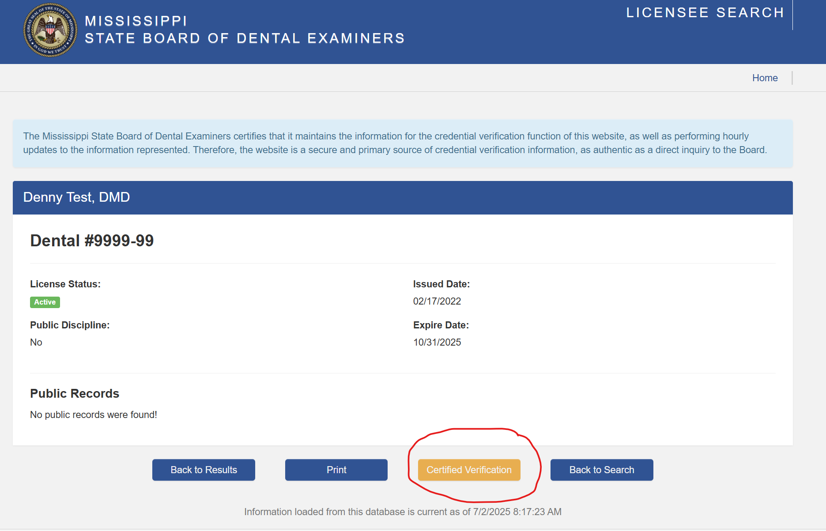
Task: Click the Mississippi state seal logo
Action: click(x=50, y=30)
